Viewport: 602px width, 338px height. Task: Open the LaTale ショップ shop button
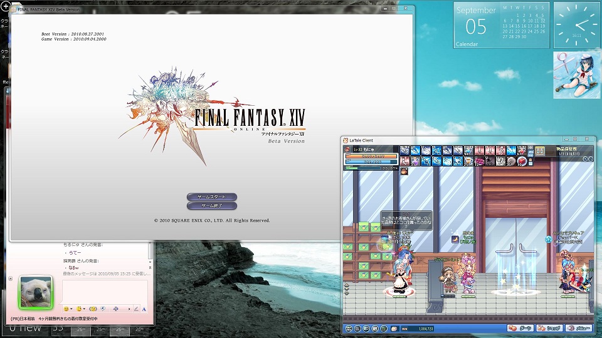[550, 328]
